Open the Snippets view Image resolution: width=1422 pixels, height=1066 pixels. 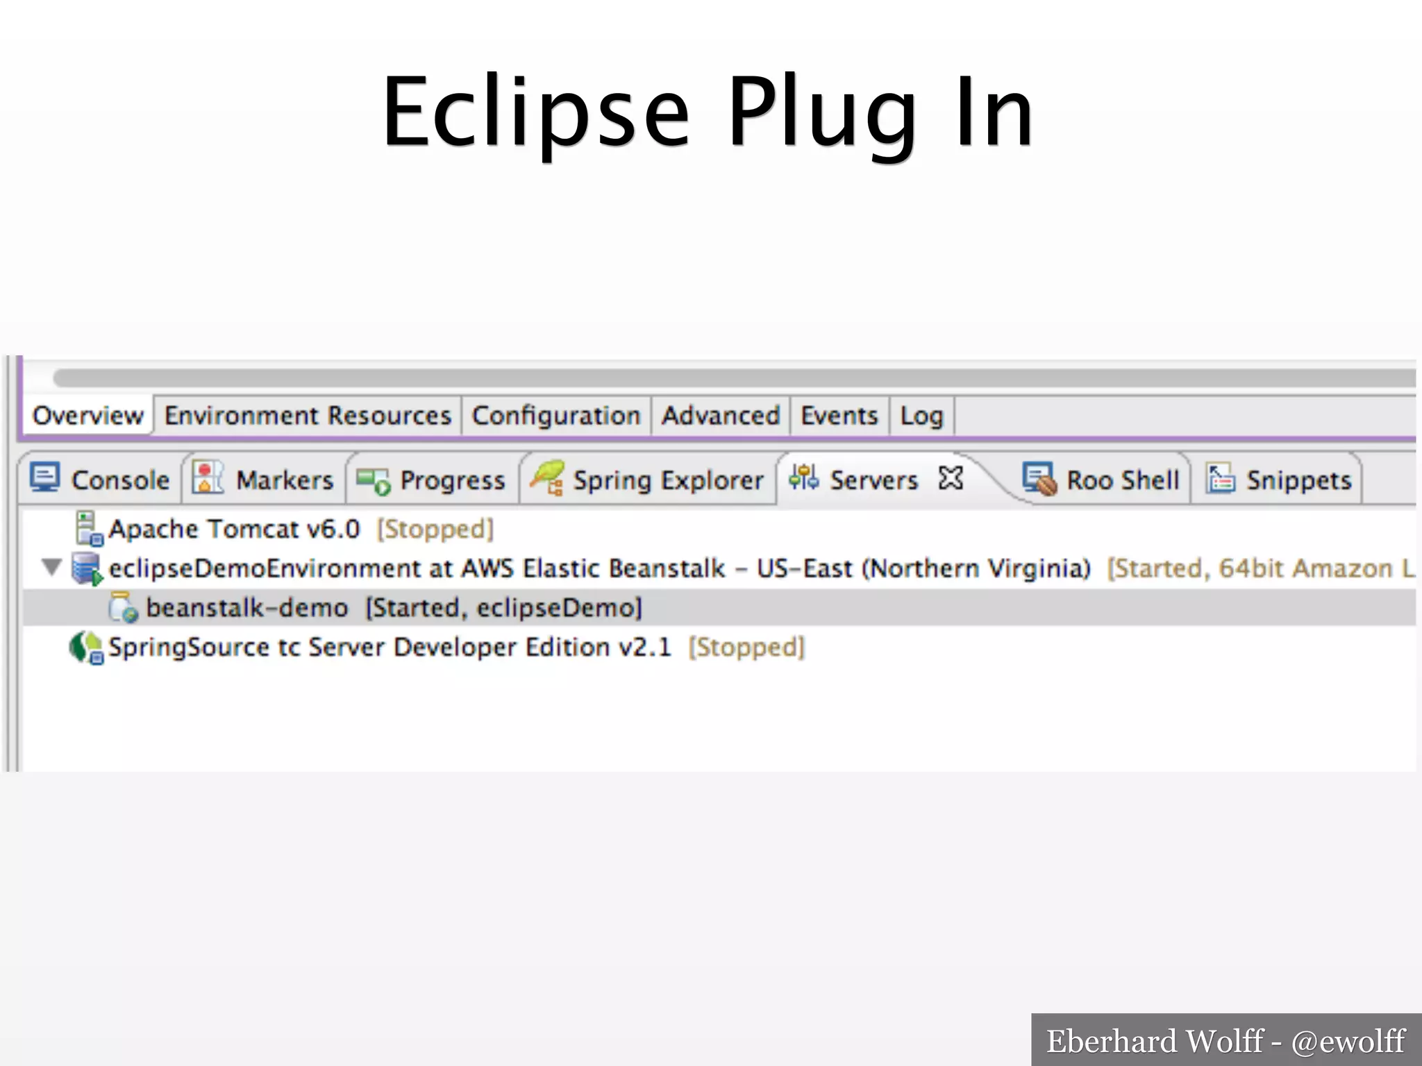click(x=1279, y=480)
